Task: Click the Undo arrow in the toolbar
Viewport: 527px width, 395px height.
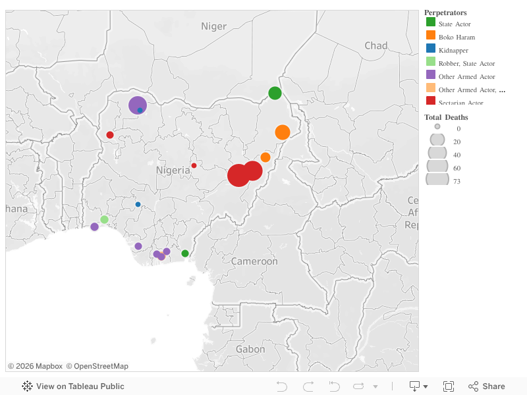Action: [282, 386]
